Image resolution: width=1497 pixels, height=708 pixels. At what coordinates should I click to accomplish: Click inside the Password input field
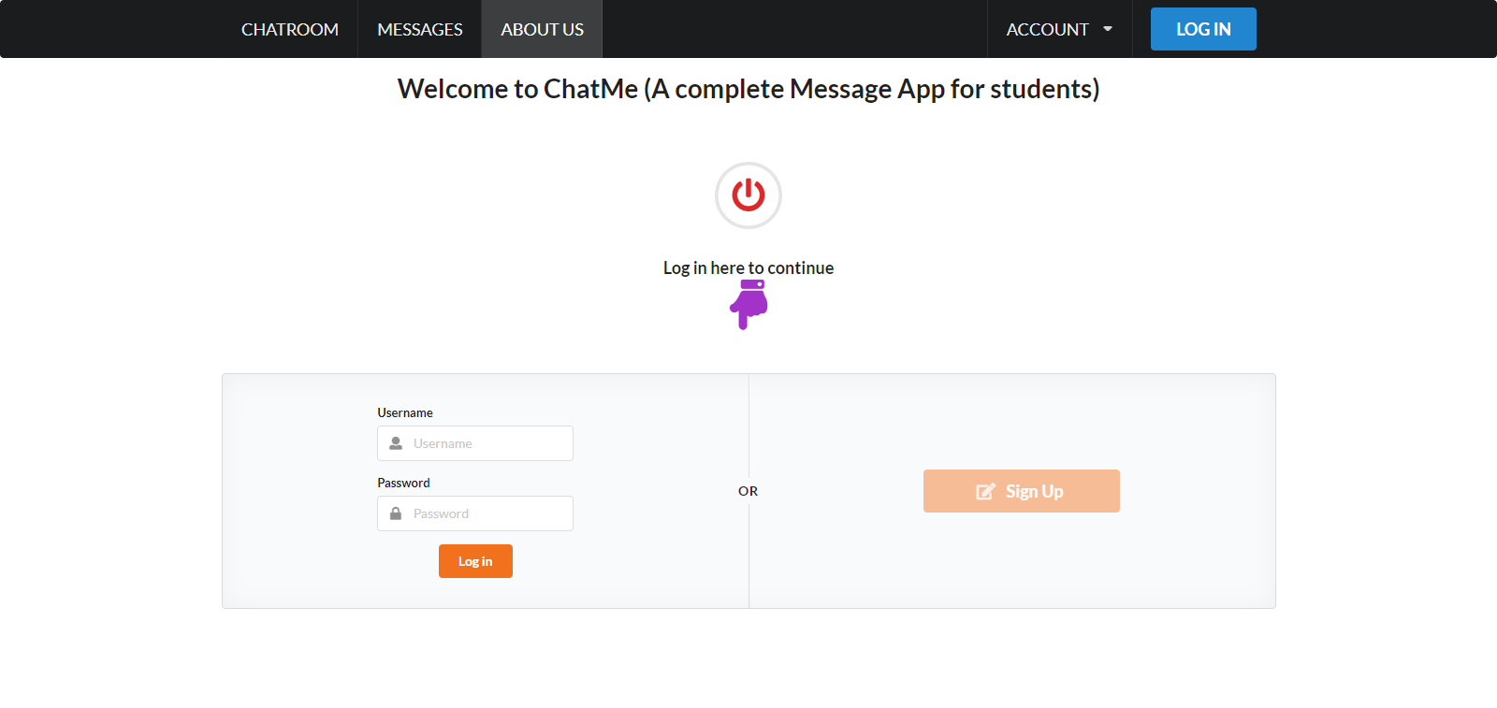(x=487, y=513)
